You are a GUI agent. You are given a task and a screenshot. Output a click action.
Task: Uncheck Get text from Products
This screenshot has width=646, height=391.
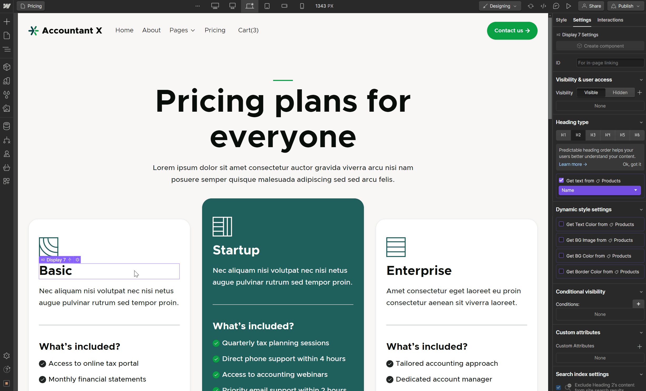(x=562, y=181)
